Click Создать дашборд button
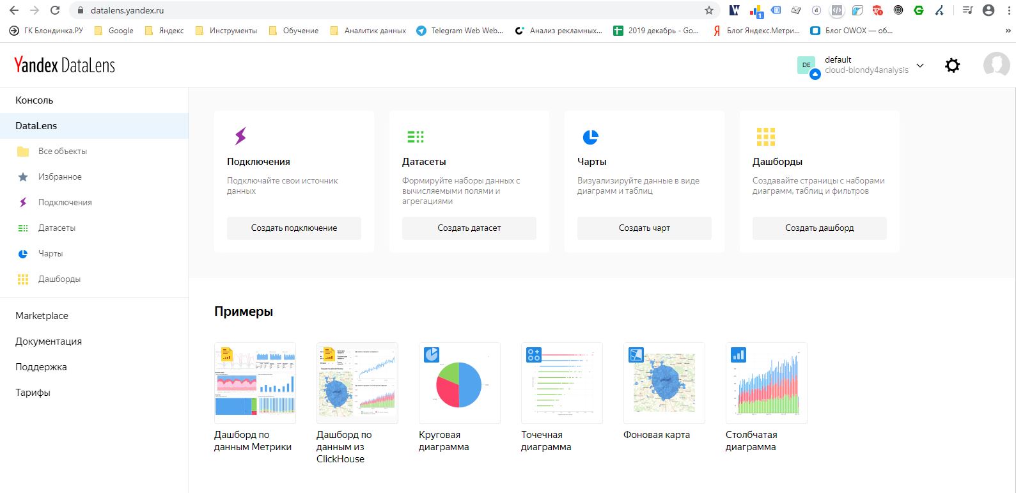 pyautogui.click(x=820, y=228)
